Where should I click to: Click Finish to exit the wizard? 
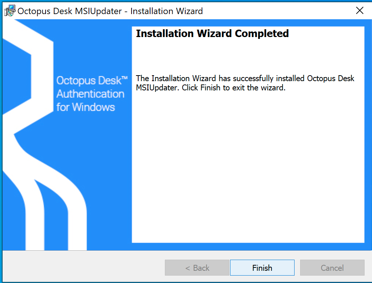[x=262, y=268]
